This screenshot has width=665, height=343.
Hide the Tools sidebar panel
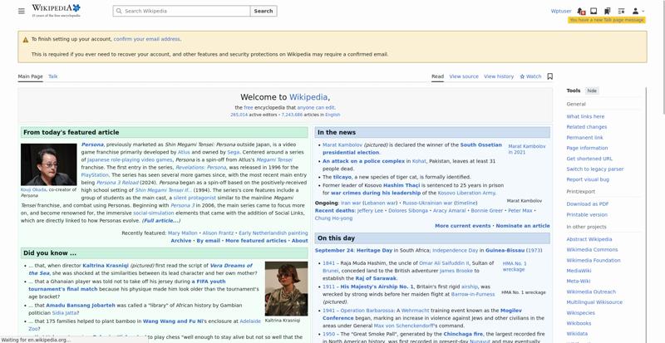coord(592,91)
